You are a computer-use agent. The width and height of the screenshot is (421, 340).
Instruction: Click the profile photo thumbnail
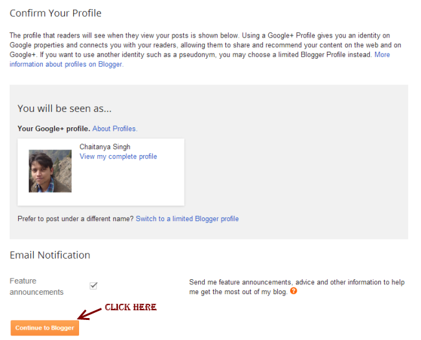[x=50, y=171]
